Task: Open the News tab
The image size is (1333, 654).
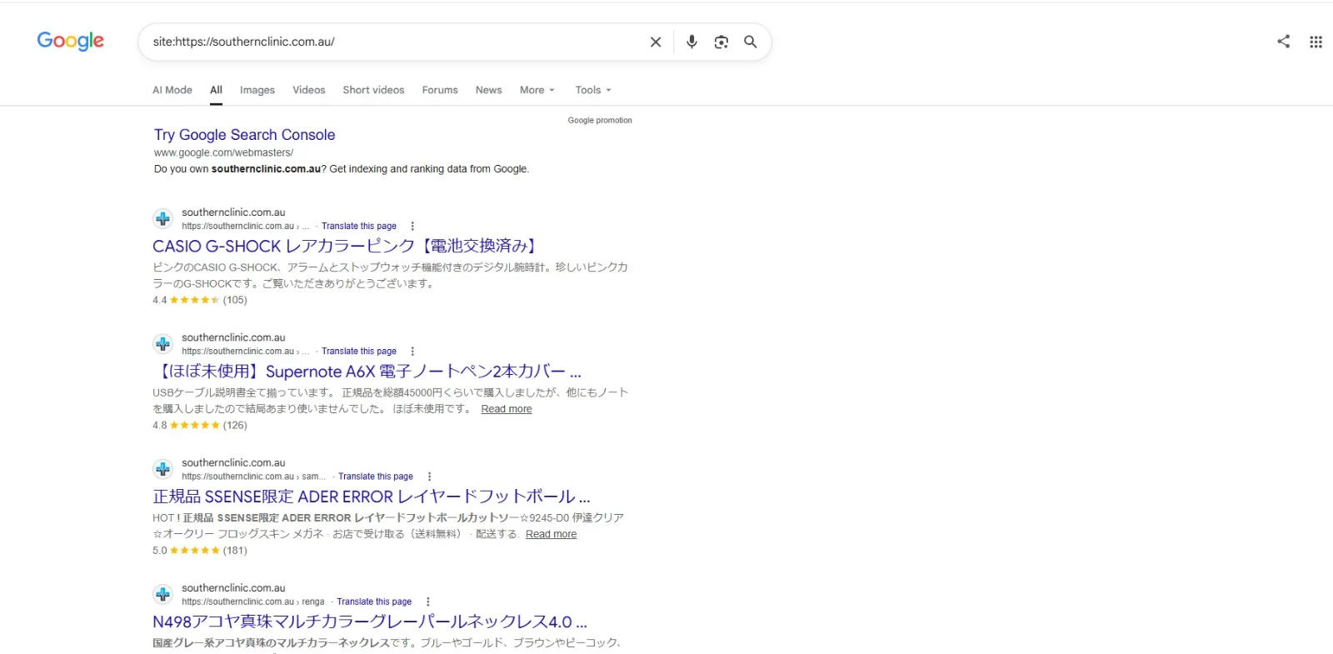Action: (489, 90)
